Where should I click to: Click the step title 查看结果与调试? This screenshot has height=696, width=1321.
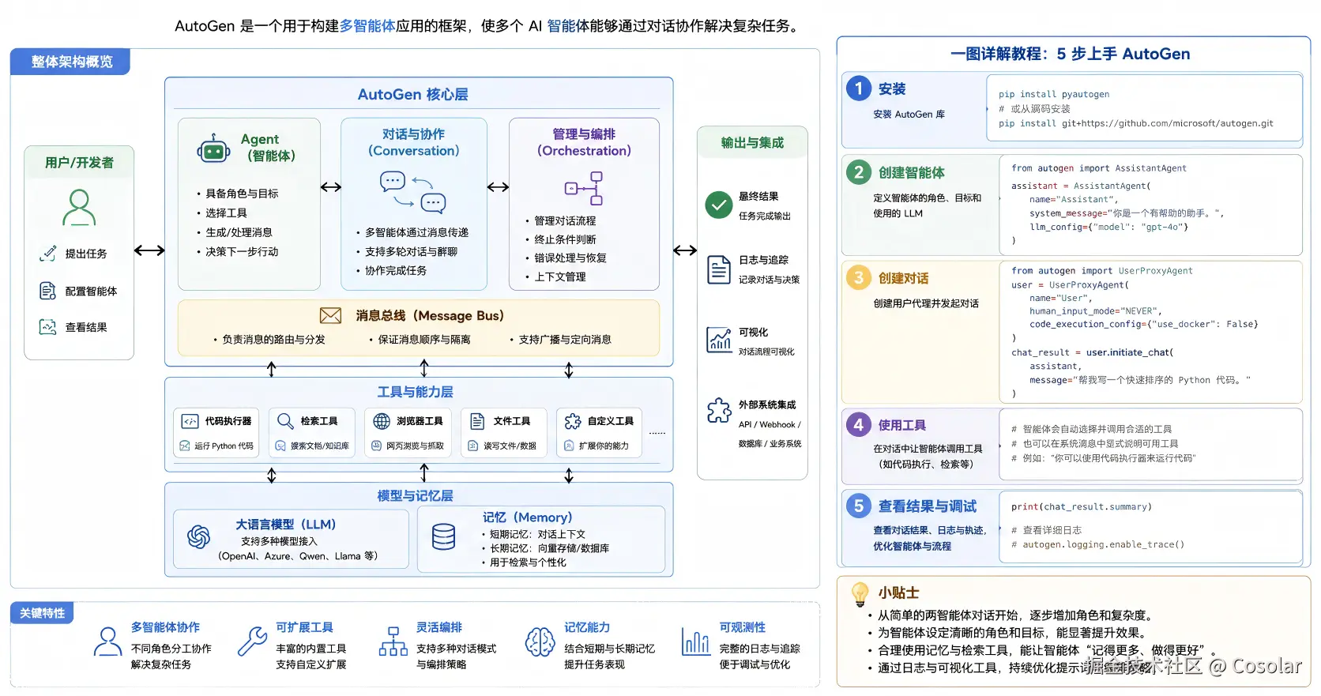928,506
